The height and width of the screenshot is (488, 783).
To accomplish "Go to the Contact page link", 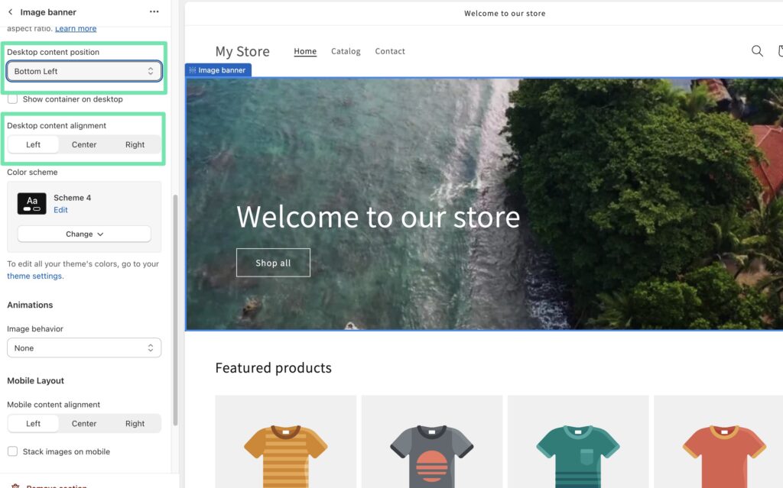I will 390,51.
